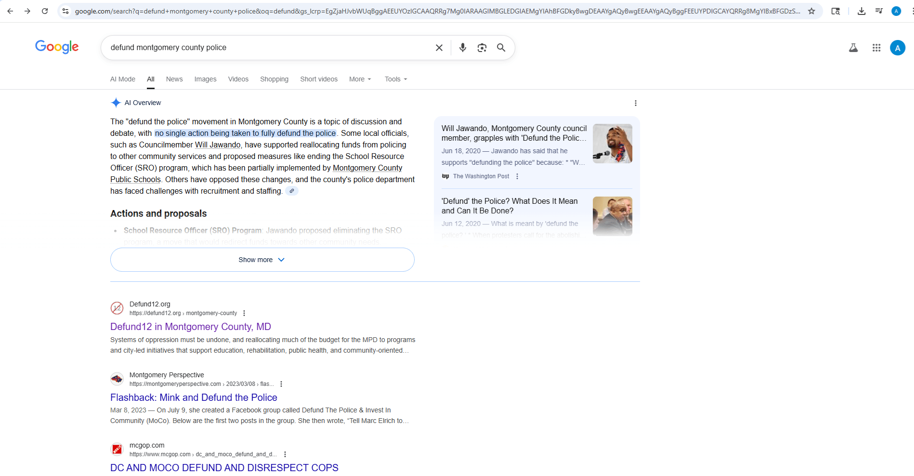Expand the AI Overview with Show more
This screenshot has width=914, height=476.
click(x=262, y=260)
